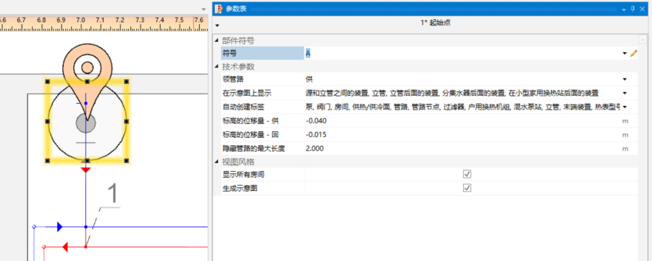Open the 参数表 panel options arrow

click(x=624, y=9)
